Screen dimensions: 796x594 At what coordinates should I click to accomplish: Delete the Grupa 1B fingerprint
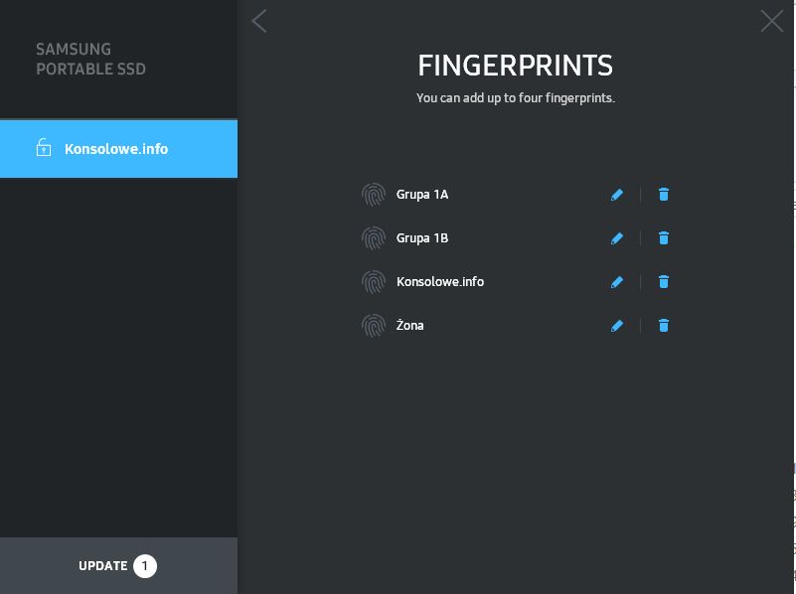[x=664, y=238]
